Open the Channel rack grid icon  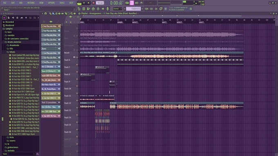[84, 9]
